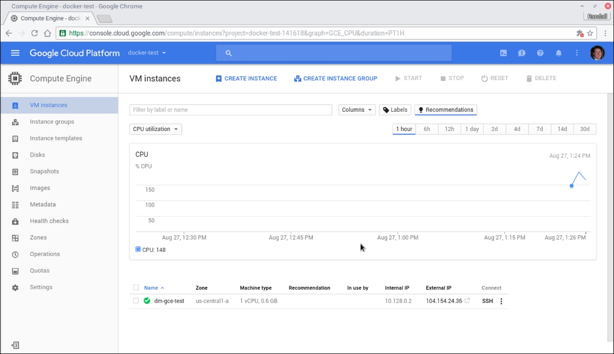The height and width of the screenshot is (354, 614).
Task: Click the Labels button
Action: (395, 110)
